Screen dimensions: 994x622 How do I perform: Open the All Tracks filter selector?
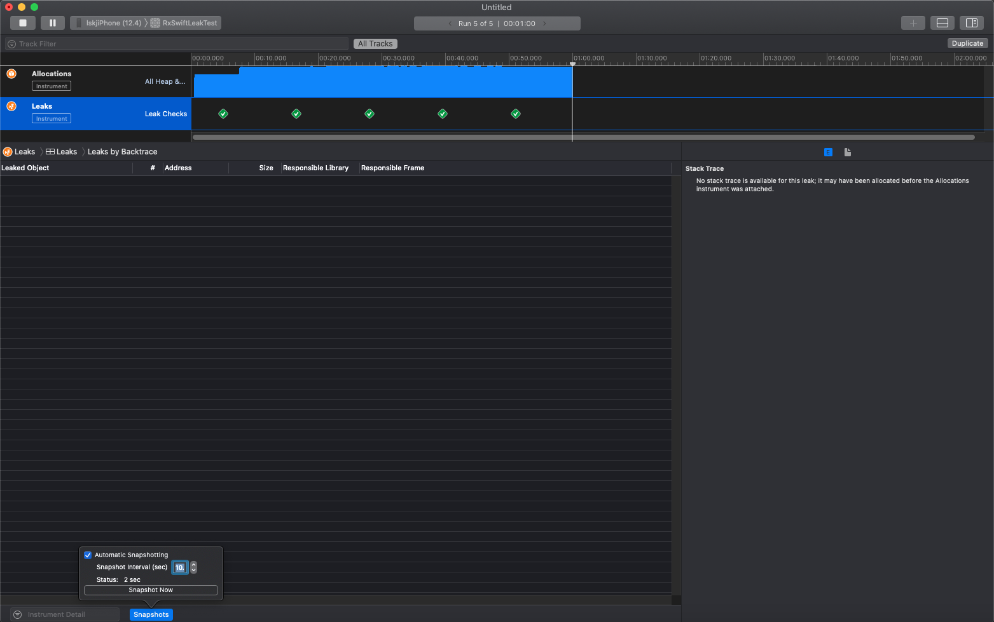tap(375, 43)
